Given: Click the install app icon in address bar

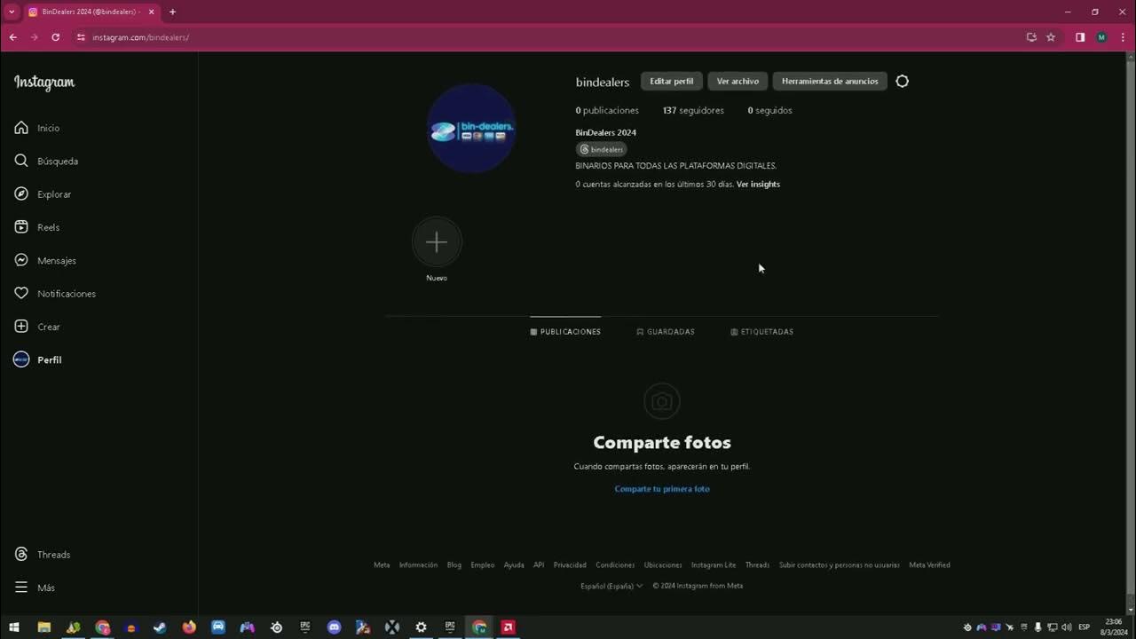Looking at the screenshot, I should click(x=1031, y=37).
